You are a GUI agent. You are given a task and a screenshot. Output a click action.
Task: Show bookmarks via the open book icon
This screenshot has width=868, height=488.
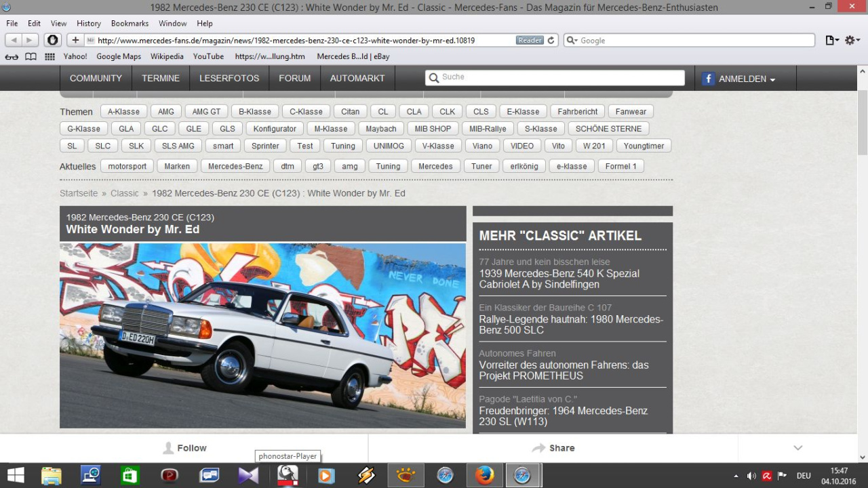[31, 57]
